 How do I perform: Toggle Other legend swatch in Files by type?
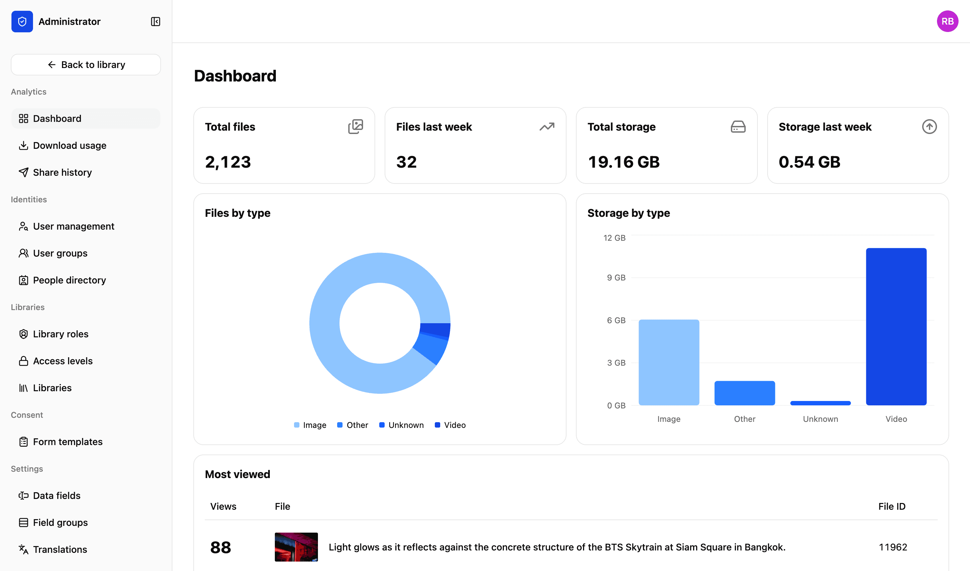pos(340,425)
